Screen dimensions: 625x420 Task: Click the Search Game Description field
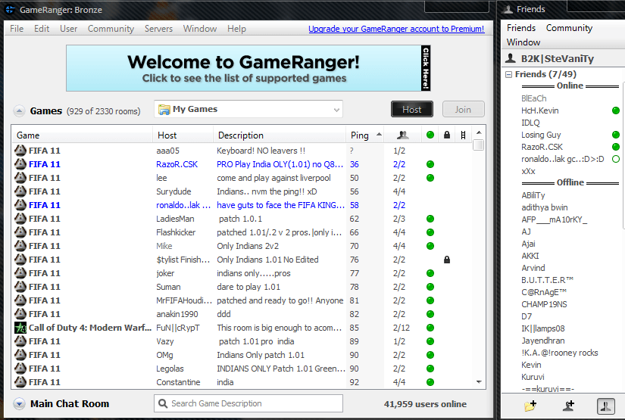(x=248, y=403)
